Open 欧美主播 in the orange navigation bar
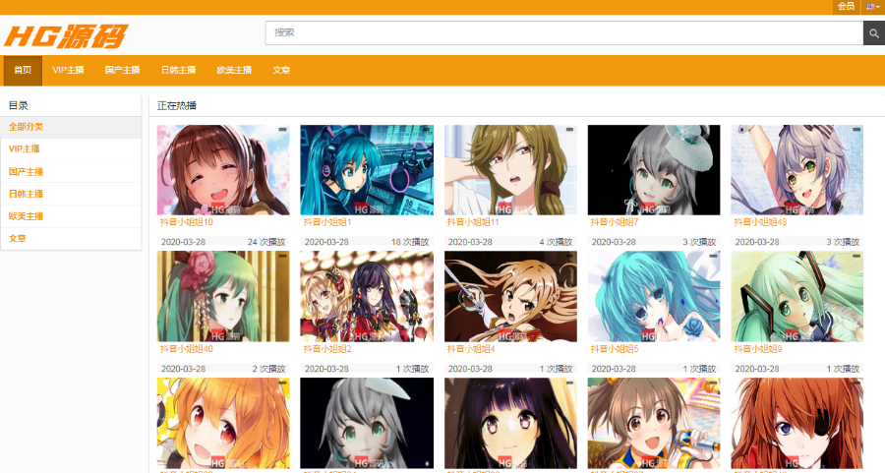This screenshot has width=885, height=473. pos(234,70)
